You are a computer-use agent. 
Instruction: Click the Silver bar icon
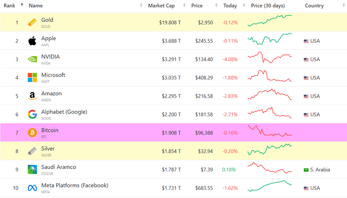click(x=32, y=151)
